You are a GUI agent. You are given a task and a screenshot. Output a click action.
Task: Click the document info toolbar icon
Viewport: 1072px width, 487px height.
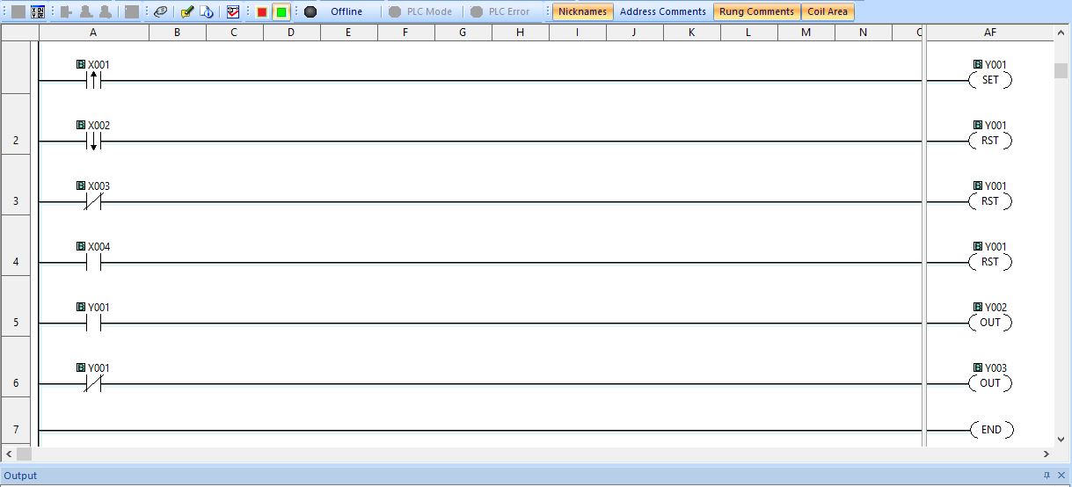(x=207, y=12)
